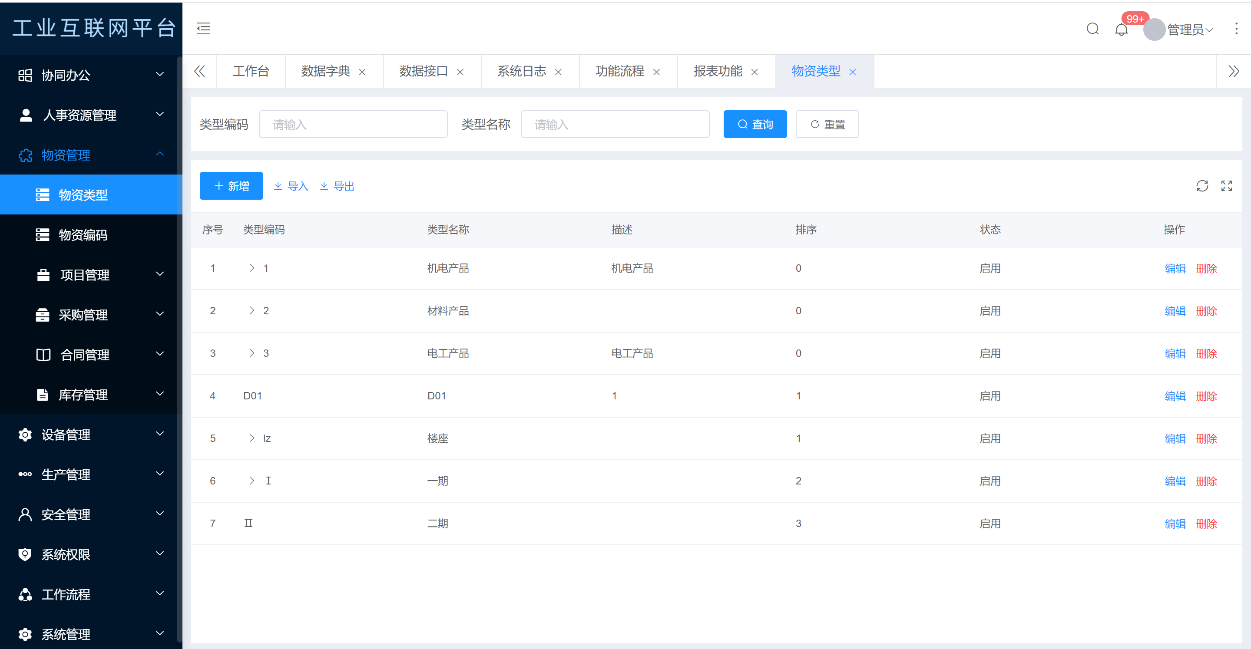Image resolution: width=1251 pixels, height=649 pixels.
Task: Edit the 楼座 row
Action: point(1175,439)
